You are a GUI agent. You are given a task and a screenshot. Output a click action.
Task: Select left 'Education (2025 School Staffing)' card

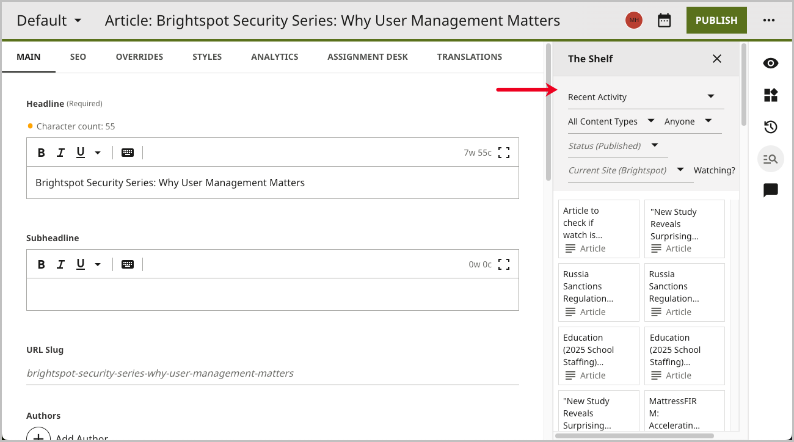[x=599, y=356]
